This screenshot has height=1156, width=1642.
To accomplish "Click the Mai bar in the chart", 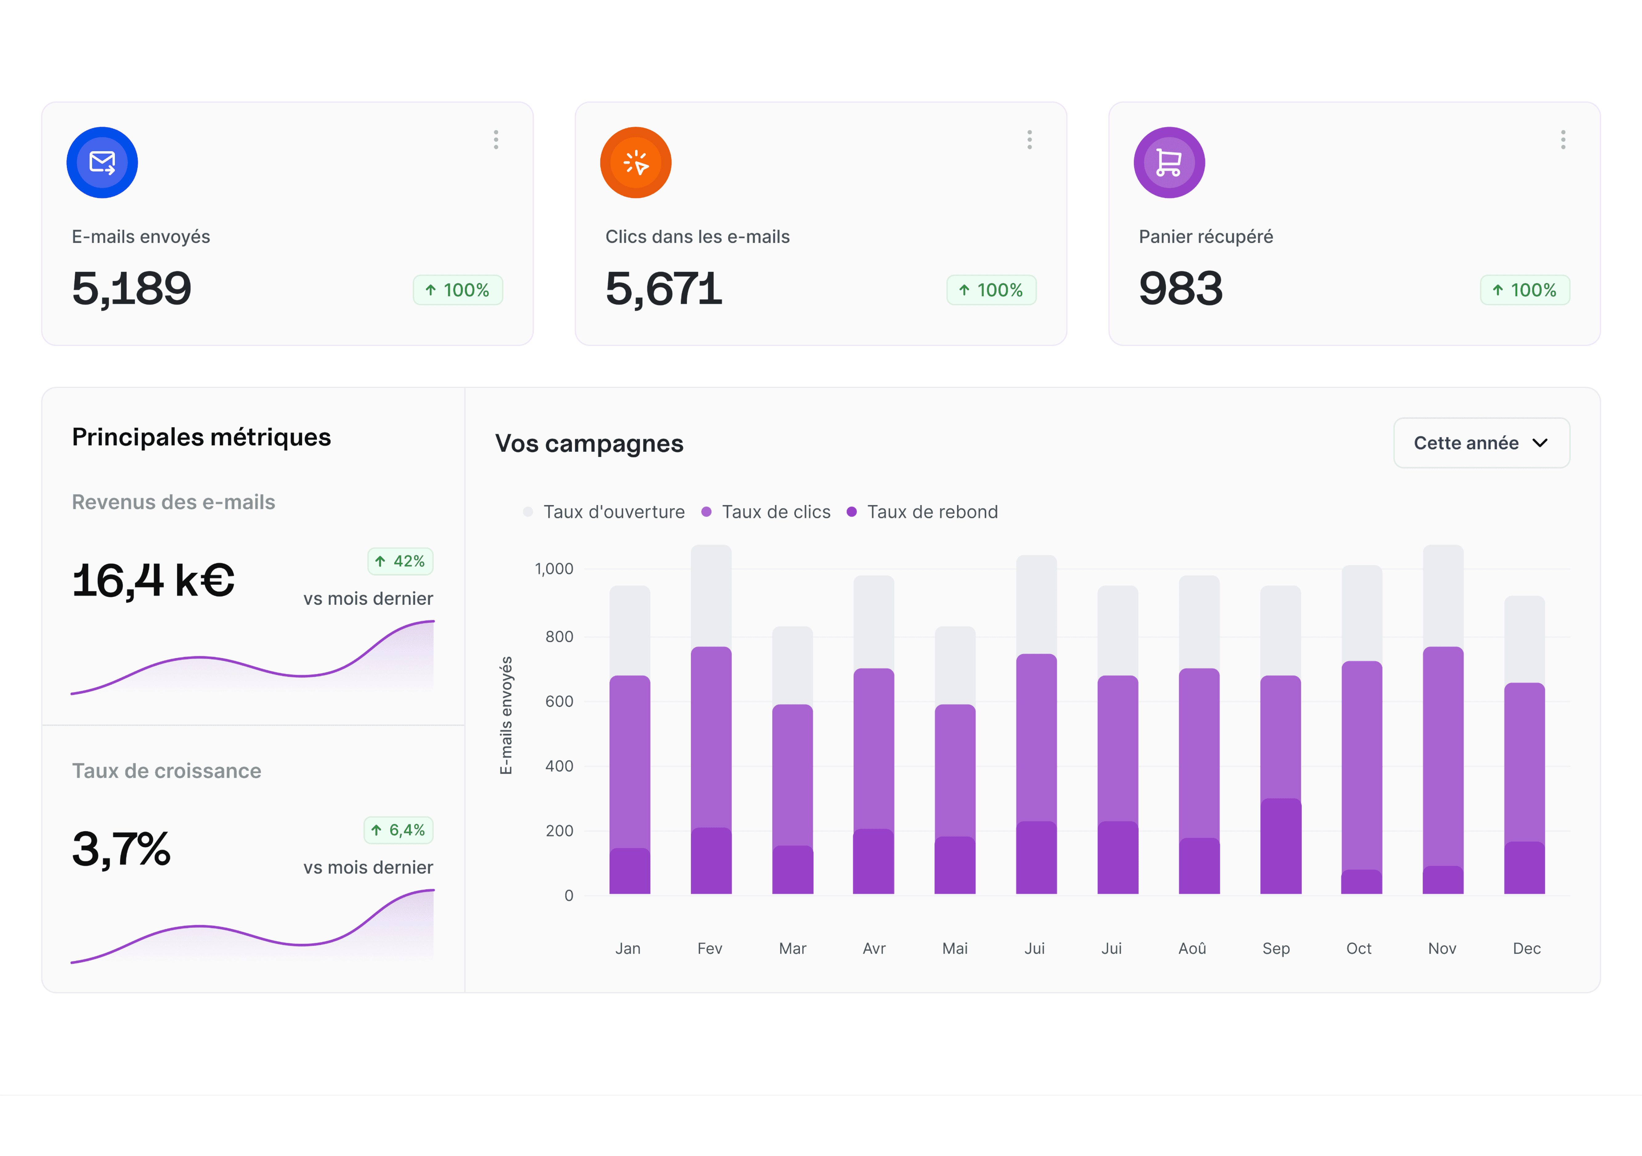I will (955, 760).
